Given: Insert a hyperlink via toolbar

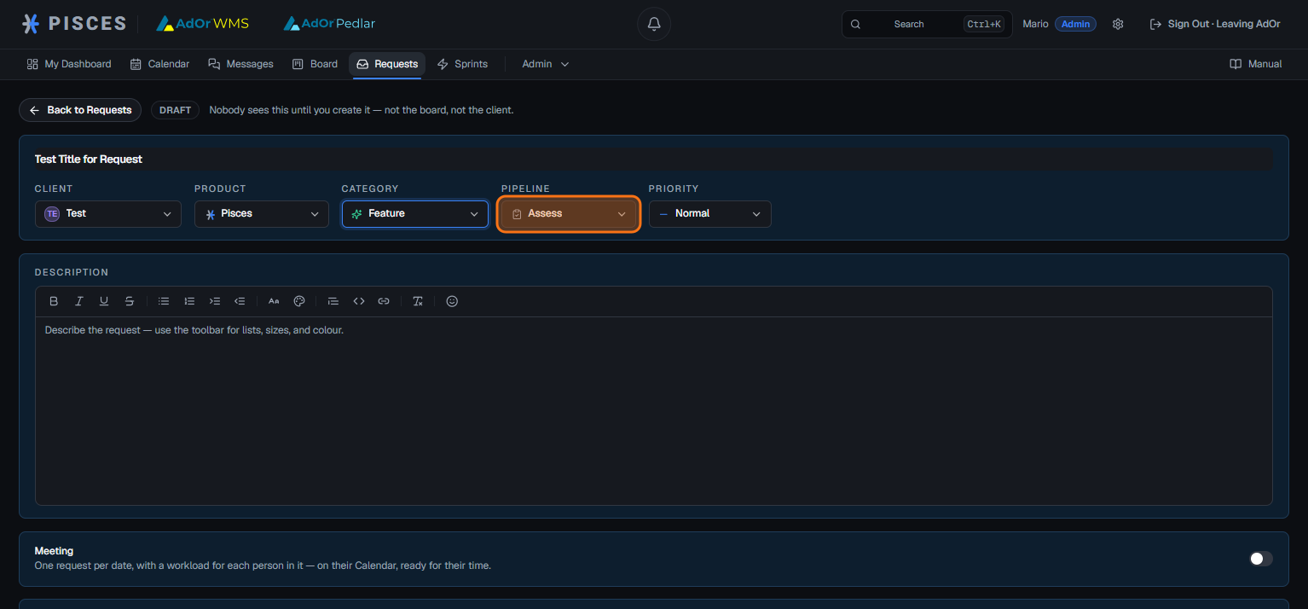Looking at the screenshot, I should coord(384,301).
